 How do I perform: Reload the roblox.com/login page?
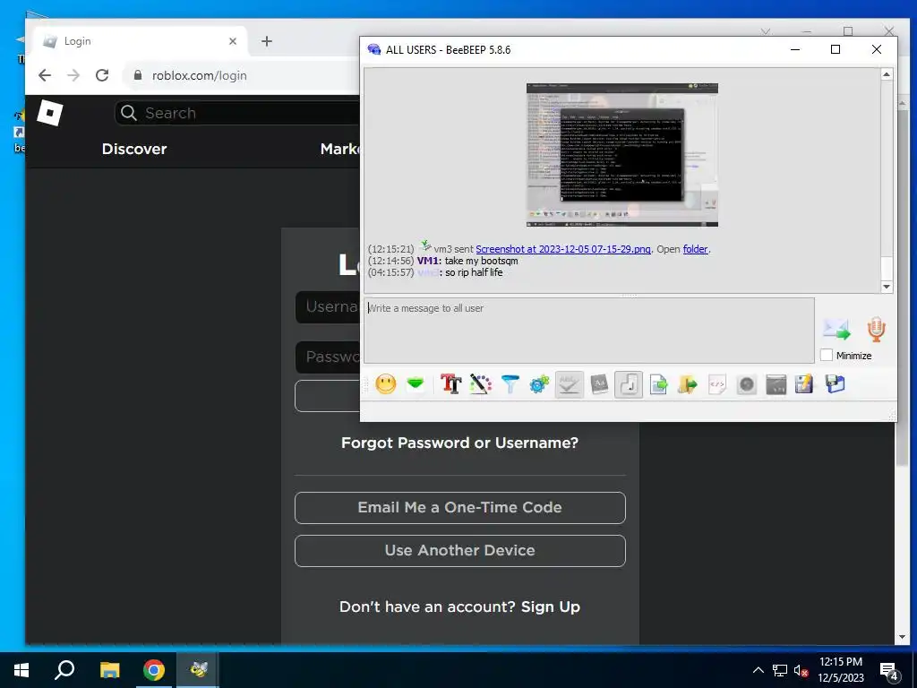click(x=102, y=75)
